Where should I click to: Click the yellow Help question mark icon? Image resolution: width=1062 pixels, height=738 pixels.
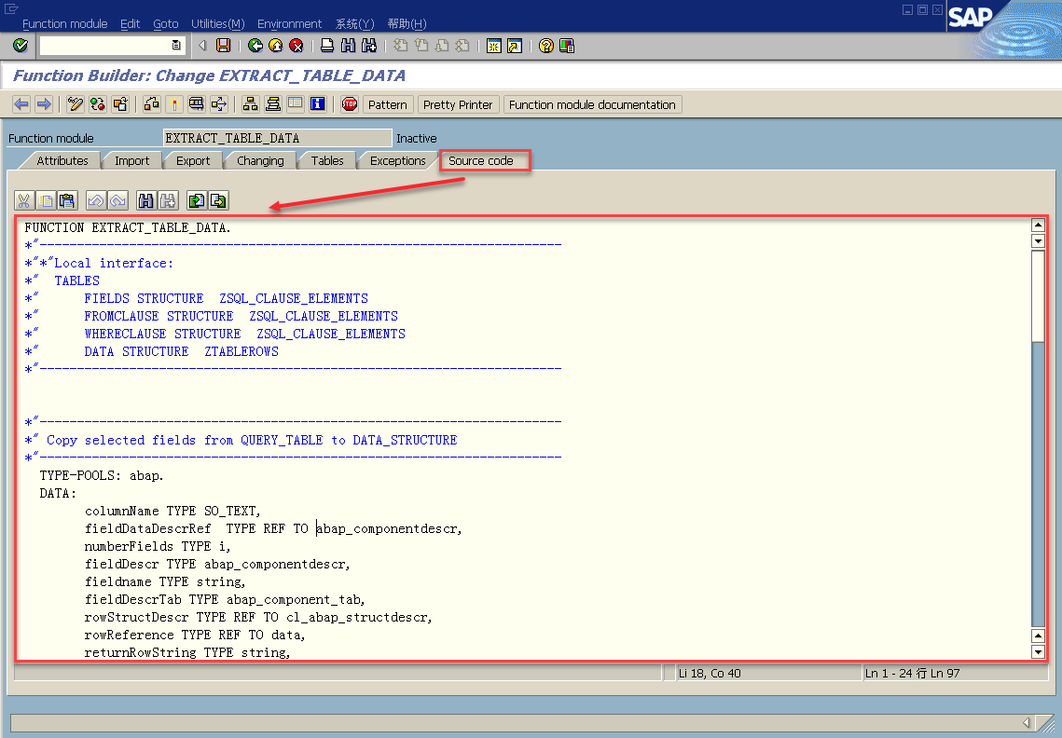(546, 46)
